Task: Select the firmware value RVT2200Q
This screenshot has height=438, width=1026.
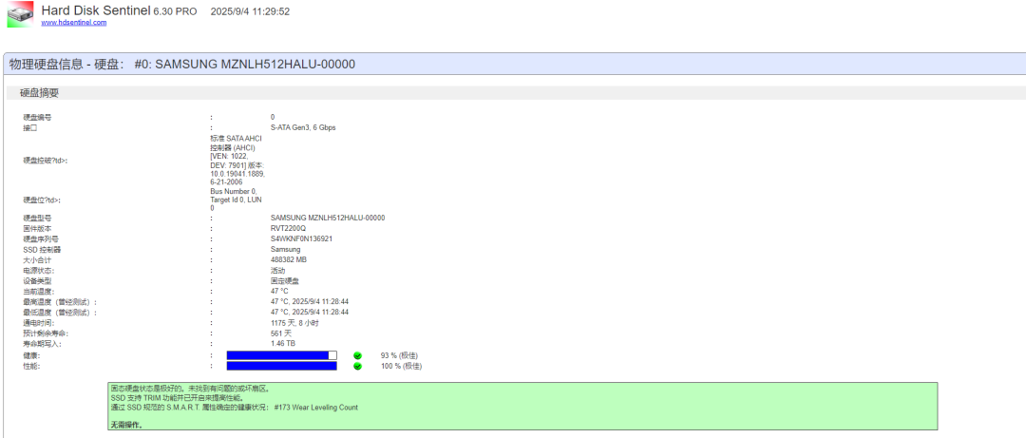Action: click(288, 228)
